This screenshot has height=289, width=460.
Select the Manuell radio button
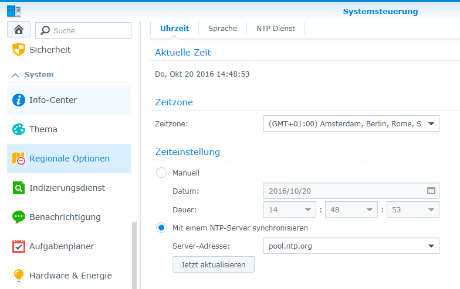click(161, 173)
